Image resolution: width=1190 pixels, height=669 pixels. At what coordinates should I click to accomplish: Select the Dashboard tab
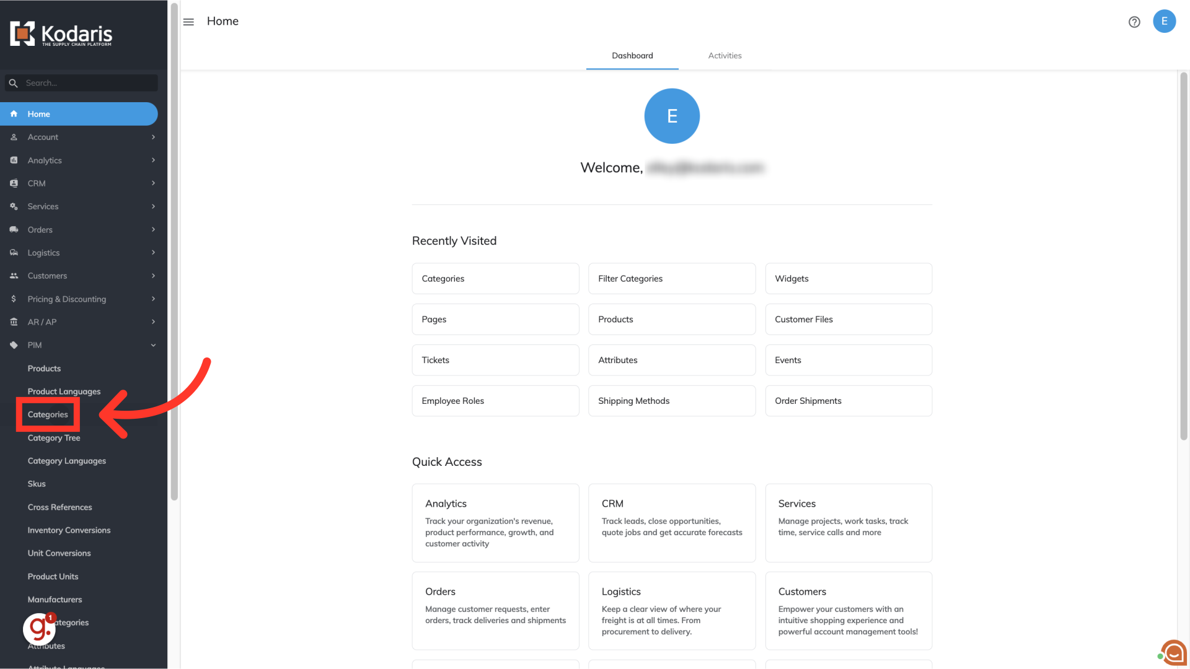pyautogui.click(x=632, y=56)
